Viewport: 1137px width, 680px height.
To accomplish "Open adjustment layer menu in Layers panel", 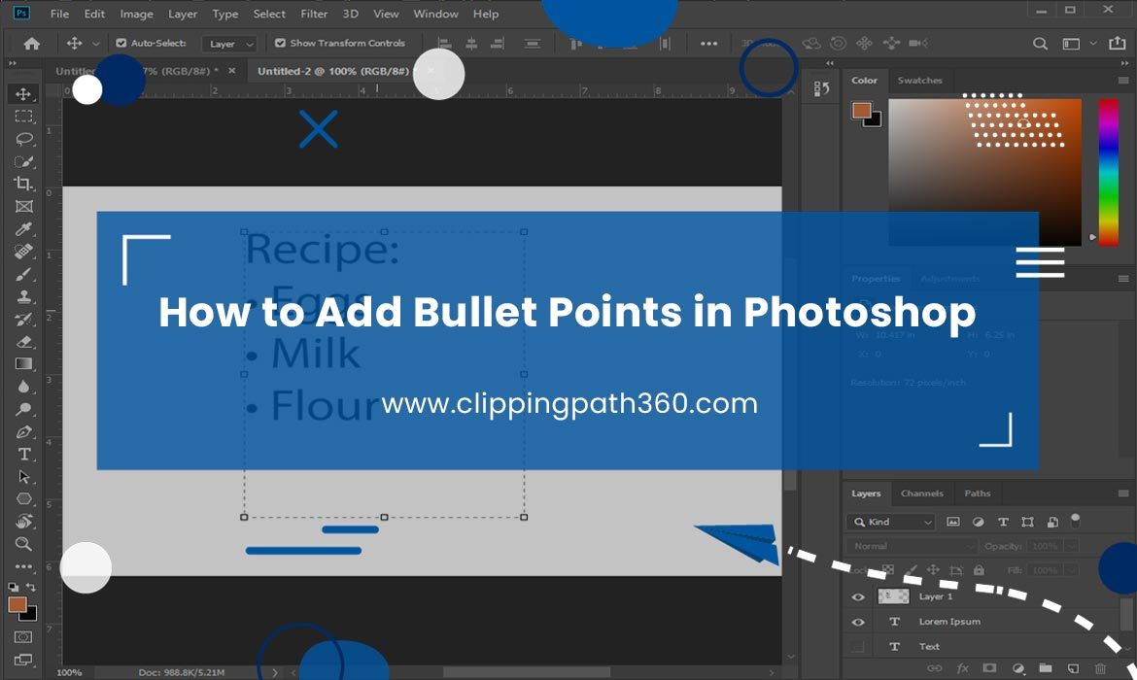I will (1018, 668).
